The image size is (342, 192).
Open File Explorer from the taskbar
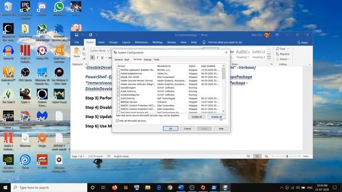(x=147, y=187)
